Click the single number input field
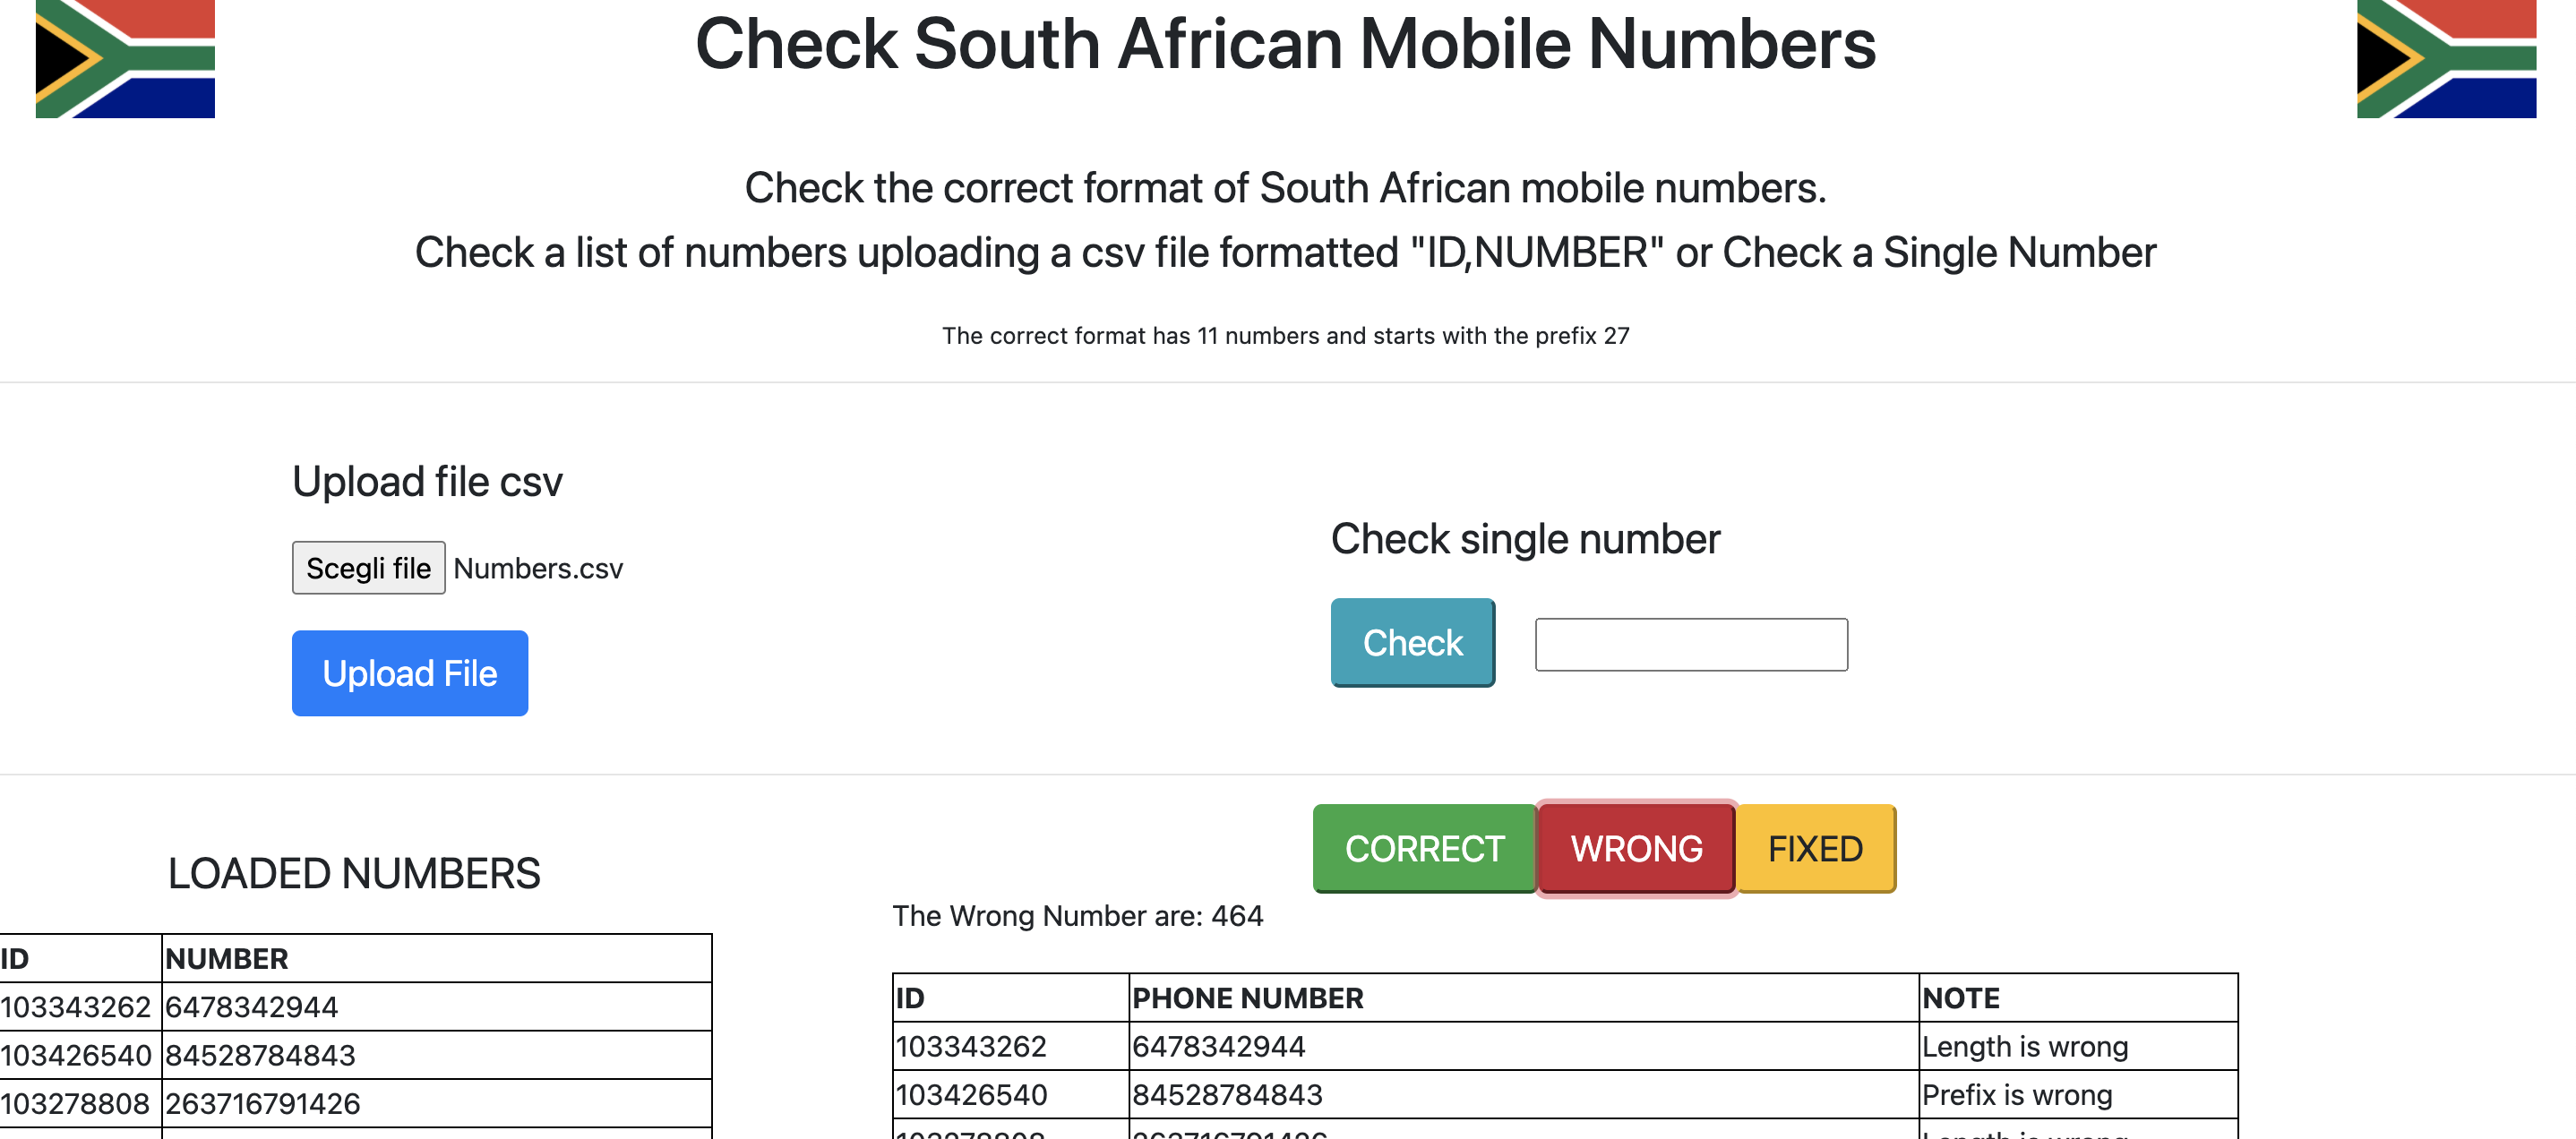2576x1139 pixels. (x=1692, y=645)
